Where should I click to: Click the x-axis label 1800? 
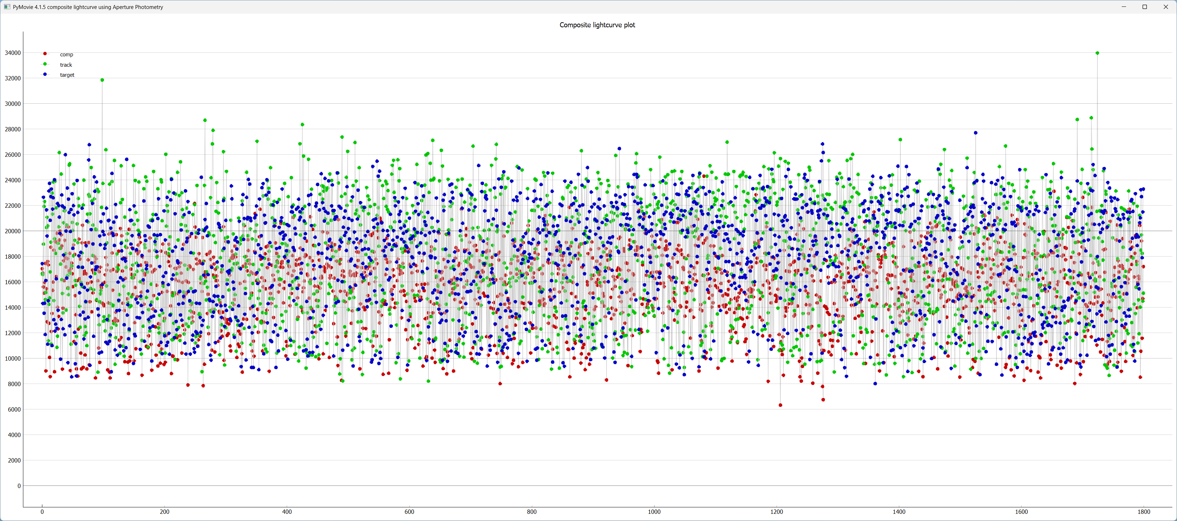click(x=1144, y=512)
